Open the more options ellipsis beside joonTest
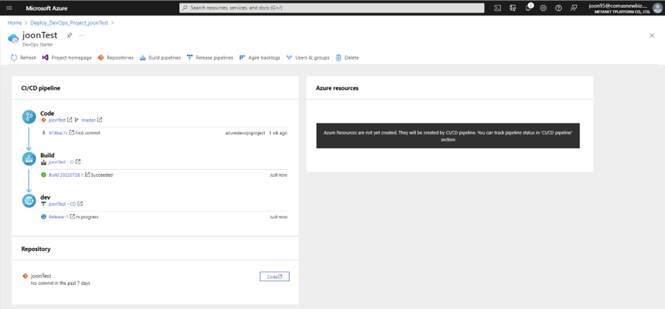 pos(82,35)
